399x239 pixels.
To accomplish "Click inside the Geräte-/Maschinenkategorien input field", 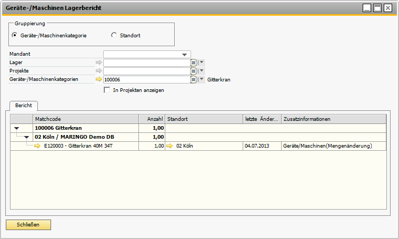I will pos(146,79).
